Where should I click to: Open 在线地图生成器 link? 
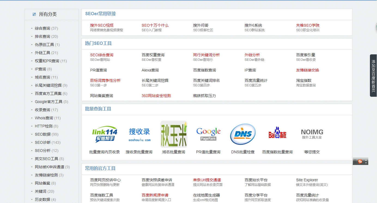point(206,195)
